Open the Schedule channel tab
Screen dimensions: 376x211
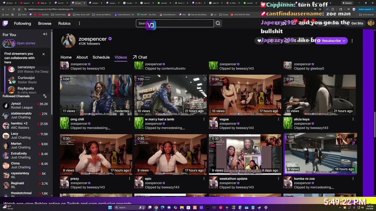pyautogui.click(x=101, y=57)
